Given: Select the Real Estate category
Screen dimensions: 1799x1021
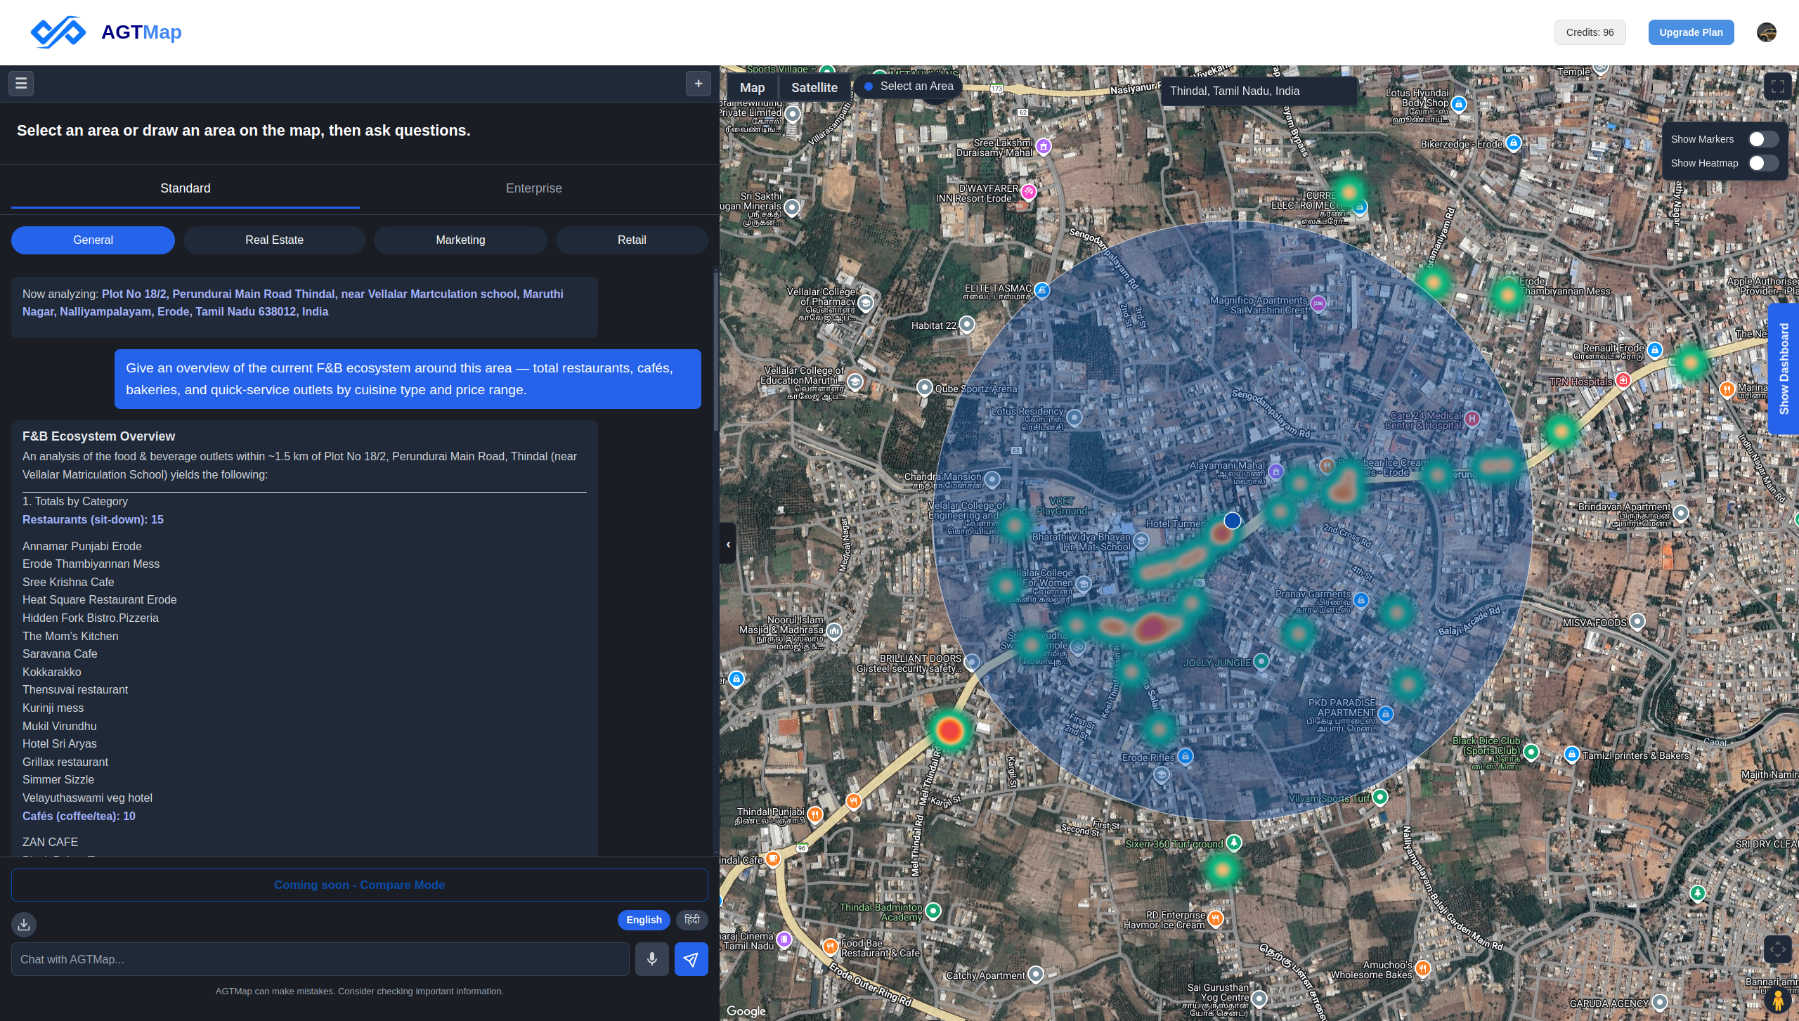Looking at the screenshot, I should (x=274, y=240).
